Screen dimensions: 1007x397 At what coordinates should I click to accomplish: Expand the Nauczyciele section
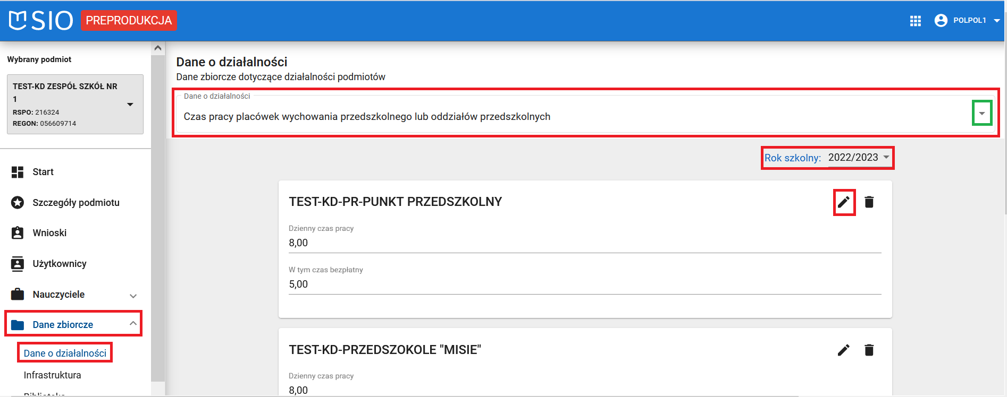(133, 294)
